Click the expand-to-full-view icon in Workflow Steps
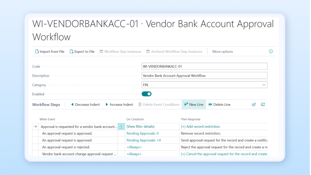Image resolution: width=311 pixels, height=175 pixels. tap(263, 105)
